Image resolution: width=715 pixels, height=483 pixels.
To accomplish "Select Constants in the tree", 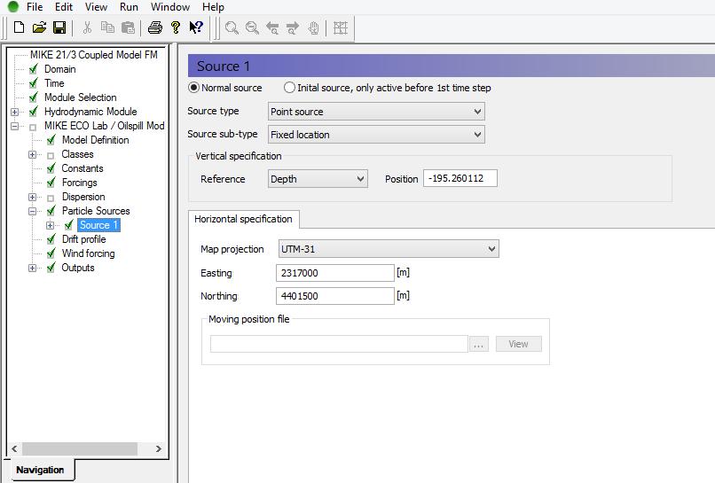I will tap(82, 168).
